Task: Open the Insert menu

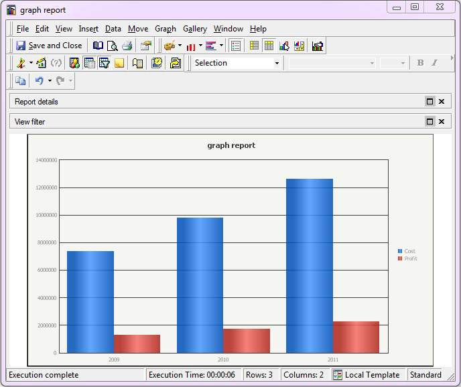Action: point(88,29)
